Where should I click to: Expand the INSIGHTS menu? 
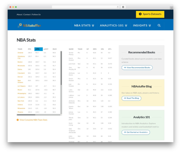click(142, 25)
